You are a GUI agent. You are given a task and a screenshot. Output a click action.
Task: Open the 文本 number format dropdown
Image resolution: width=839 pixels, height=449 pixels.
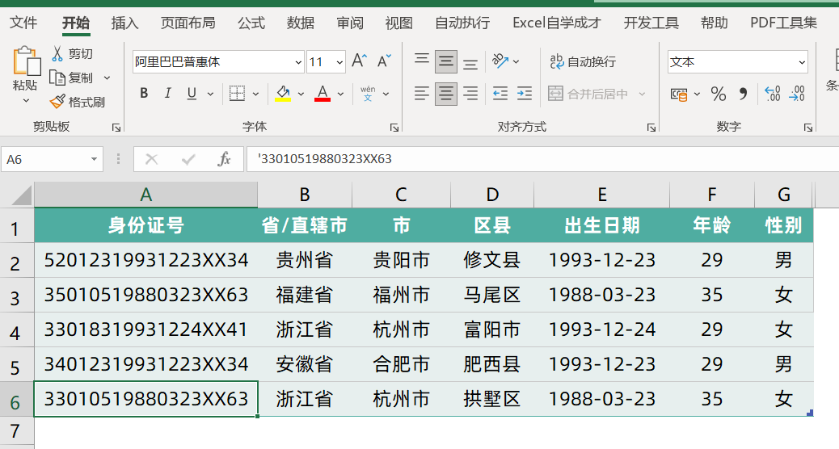802,62
